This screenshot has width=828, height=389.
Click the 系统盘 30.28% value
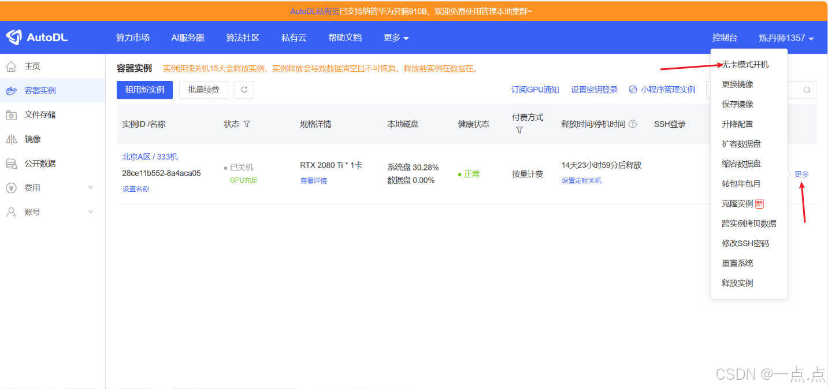coord(413,167)
